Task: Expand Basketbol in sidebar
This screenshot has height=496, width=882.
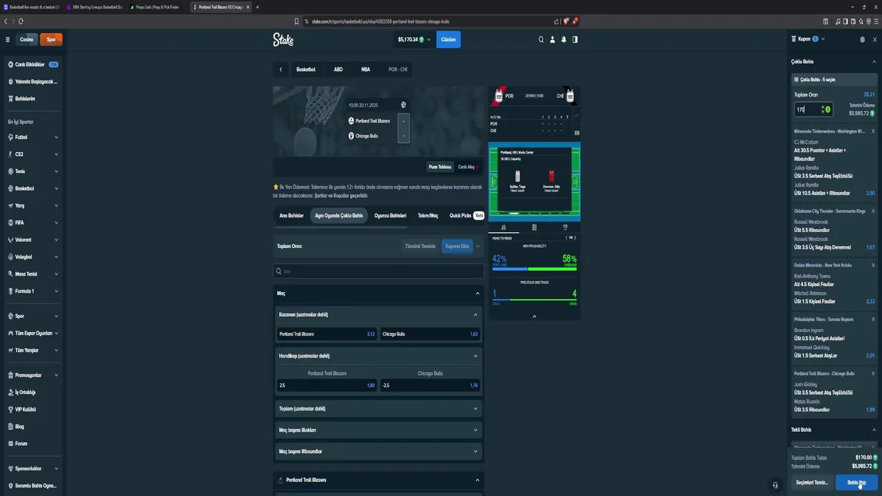Action: coord(32,188)
